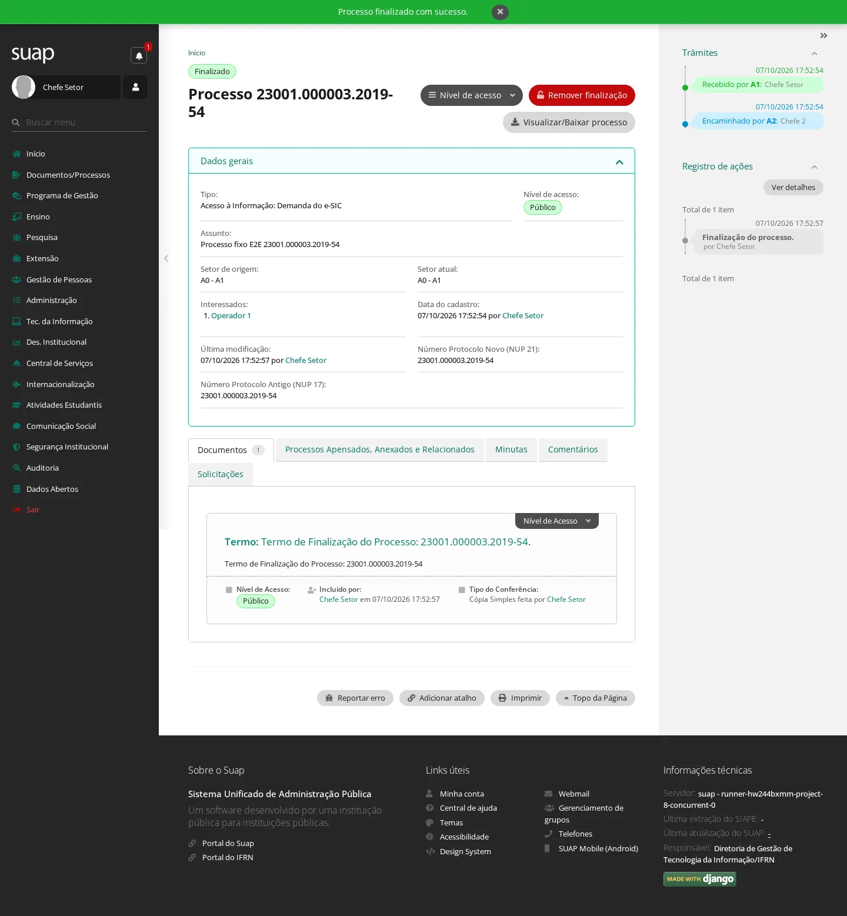Collapse the Registro de ações panel
Screen dimensions: 847x916
click(x=815, y=167)
